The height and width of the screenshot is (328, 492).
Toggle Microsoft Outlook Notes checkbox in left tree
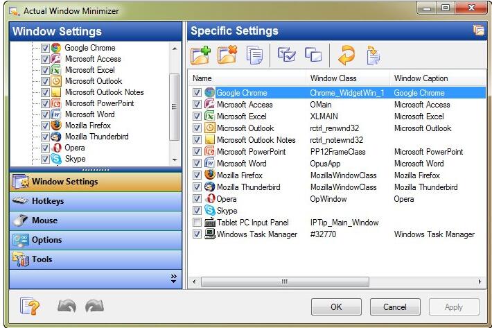click(x=45, y=92)
